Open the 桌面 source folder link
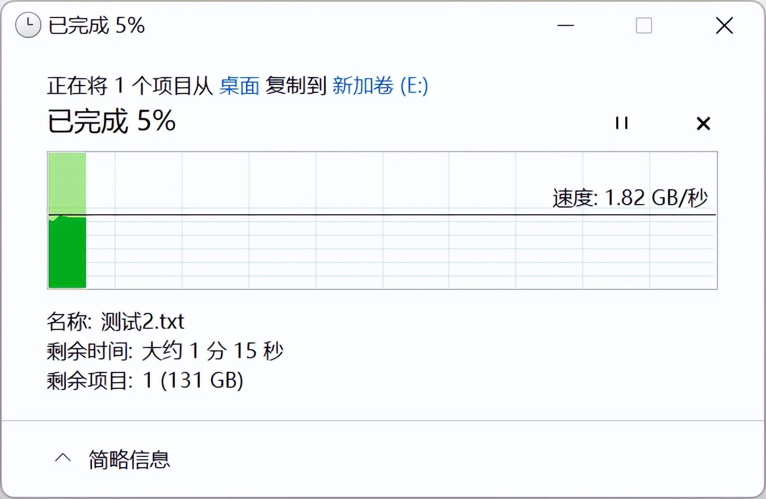The height and width of the screenshot is (499, 766). pos(239,86)
